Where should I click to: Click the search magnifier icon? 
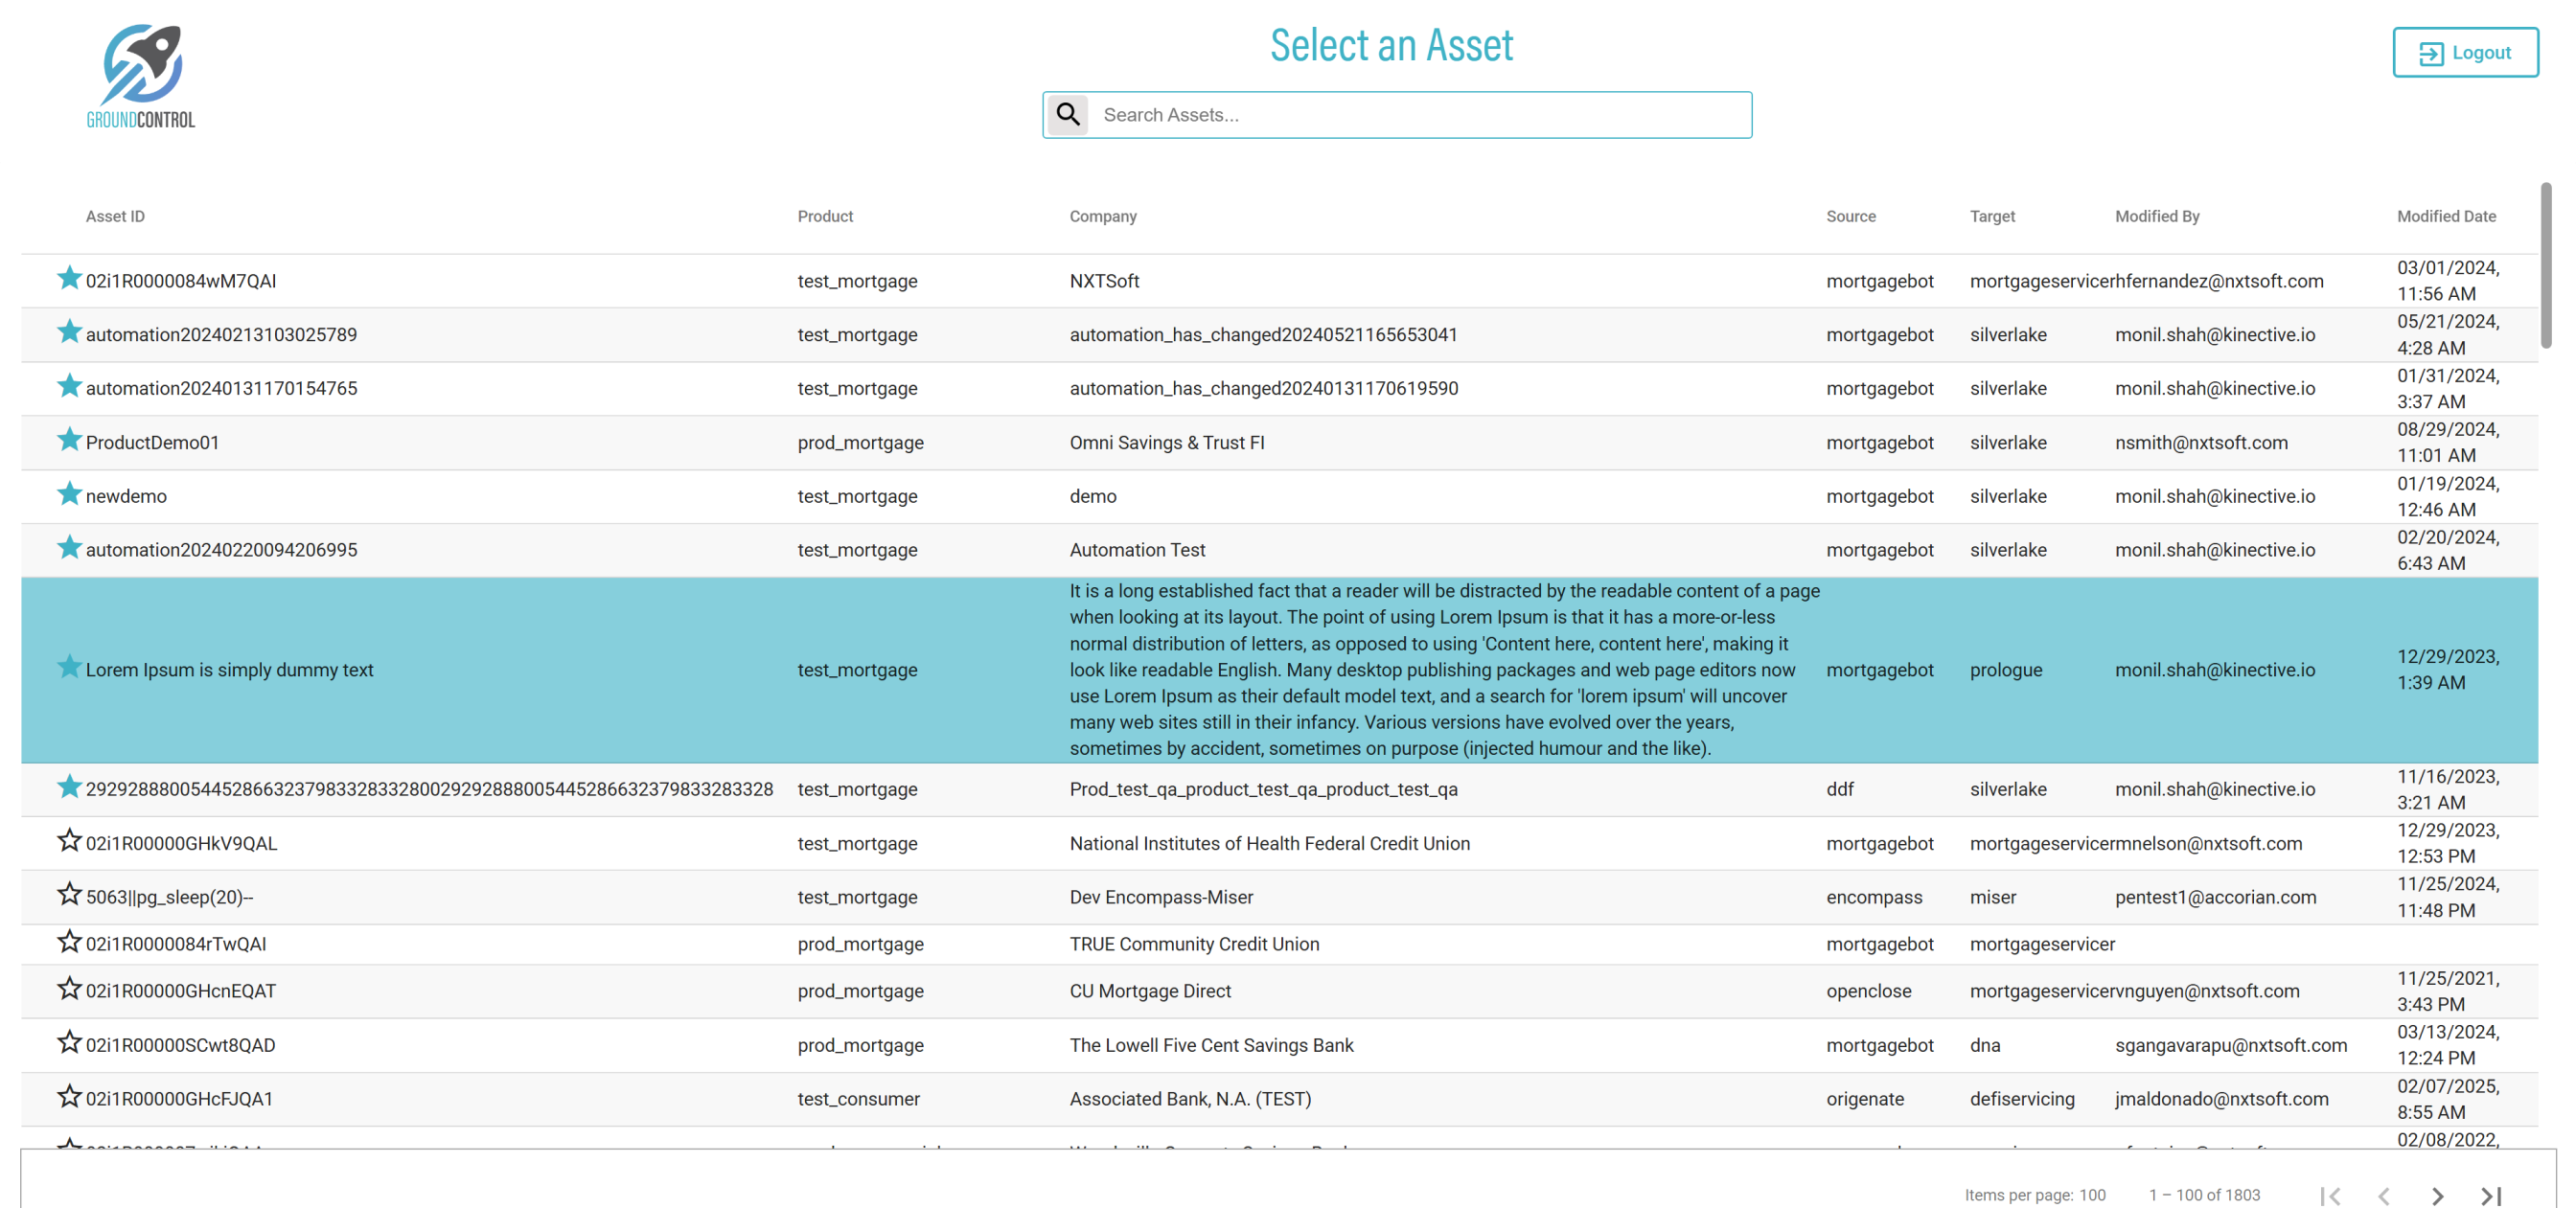(x=1068, y=114)
